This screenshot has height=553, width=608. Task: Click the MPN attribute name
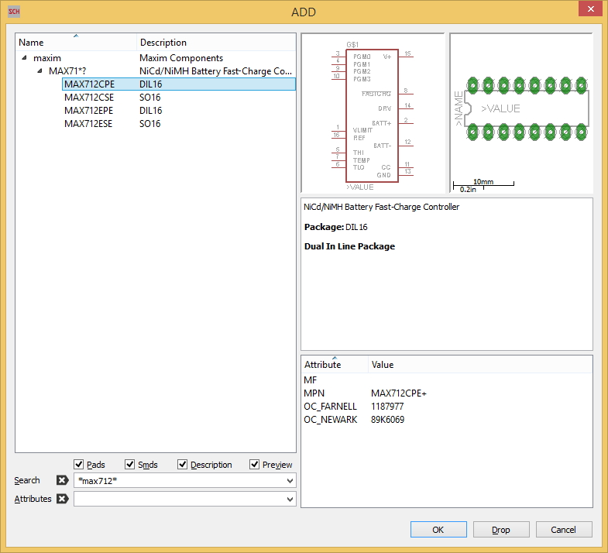coord(314,393)
